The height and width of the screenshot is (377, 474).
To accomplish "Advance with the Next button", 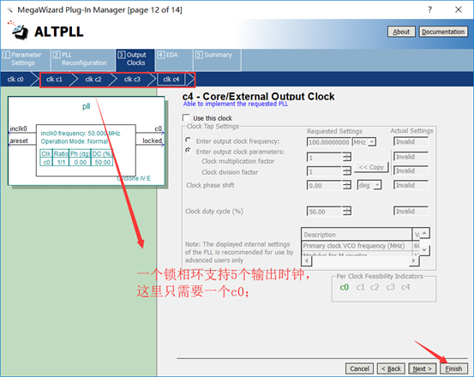I will 423,368.
